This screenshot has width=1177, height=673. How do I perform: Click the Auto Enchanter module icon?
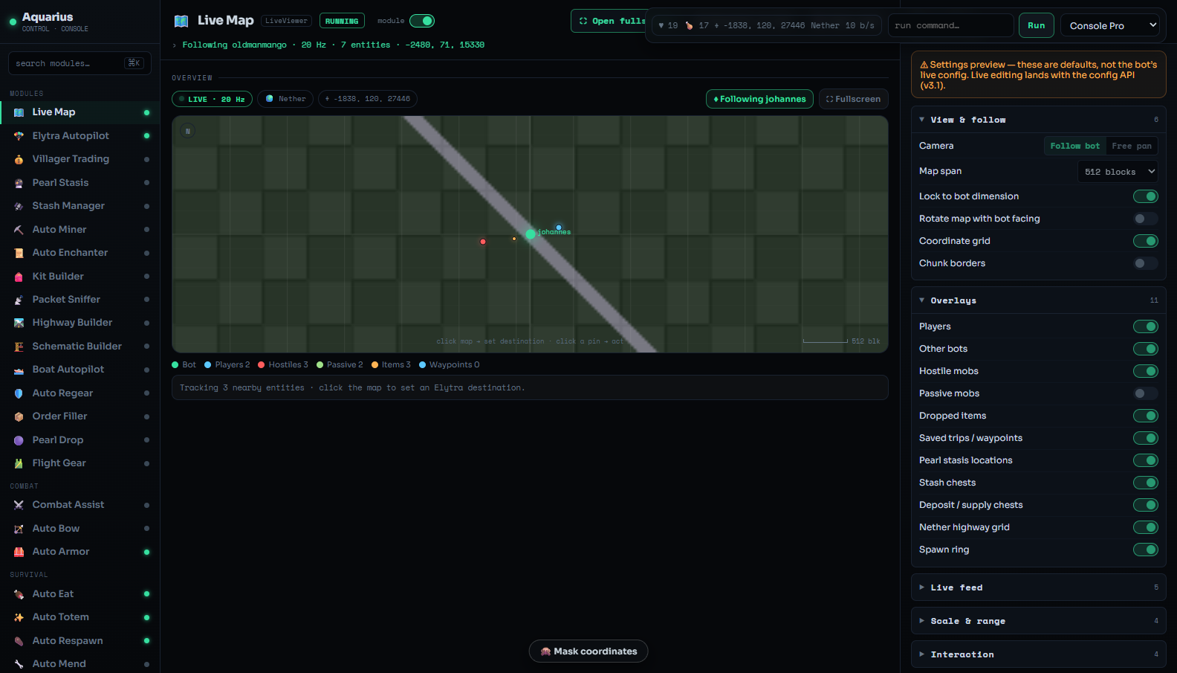click(x=19, y=253)
